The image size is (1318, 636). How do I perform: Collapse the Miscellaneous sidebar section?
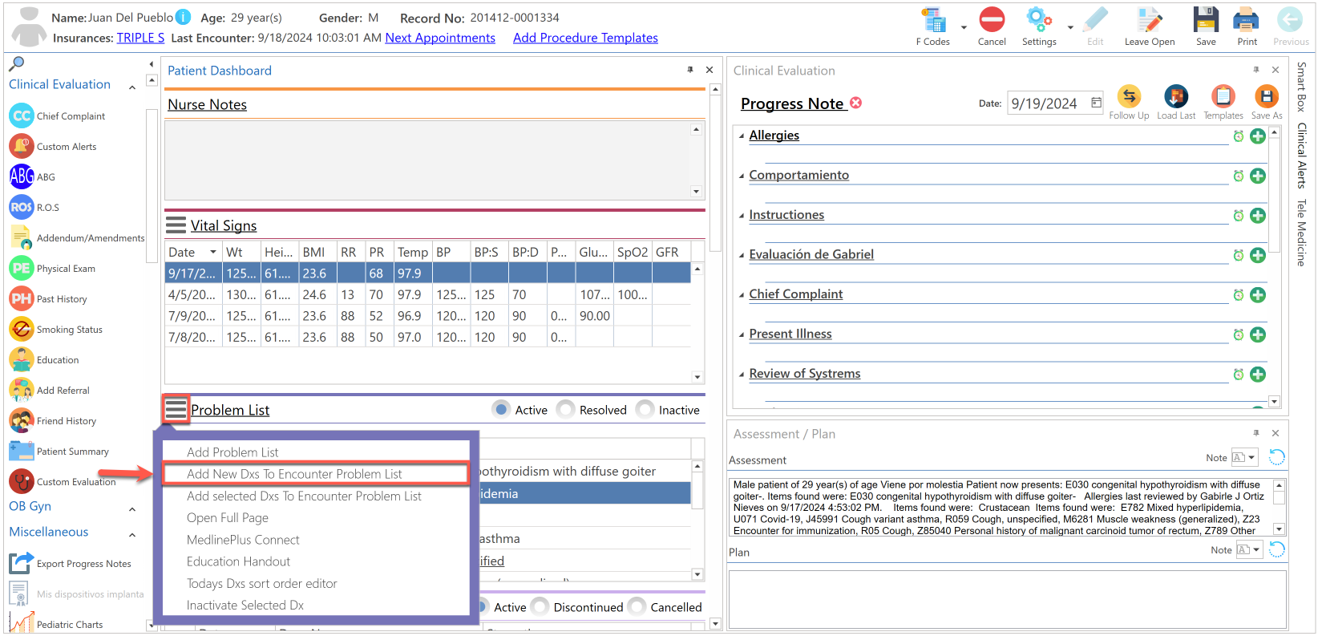(132, 534)
